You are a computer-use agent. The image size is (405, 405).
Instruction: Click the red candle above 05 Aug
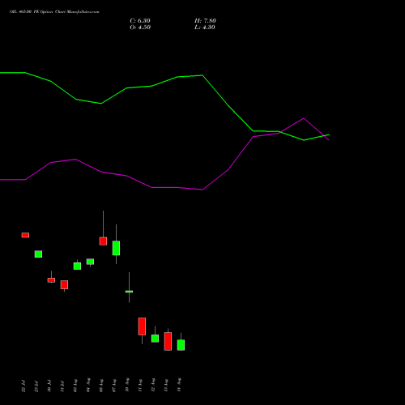pos(103,241)
